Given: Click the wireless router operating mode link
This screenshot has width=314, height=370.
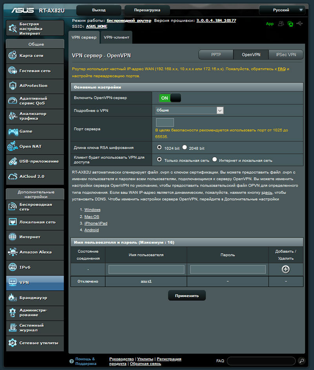Looking at the screenshot, I should 129,20.
